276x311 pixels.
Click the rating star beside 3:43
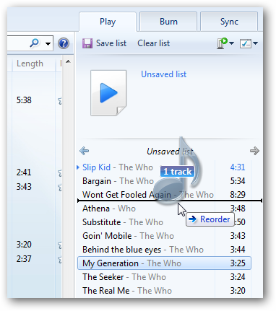(60, 187)
